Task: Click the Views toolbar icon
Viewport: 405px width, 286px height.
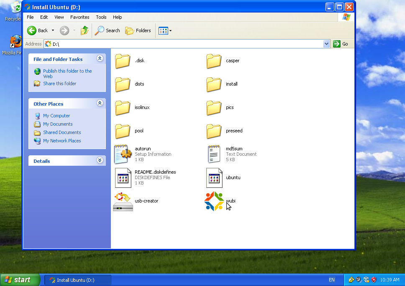Action: 163,30
